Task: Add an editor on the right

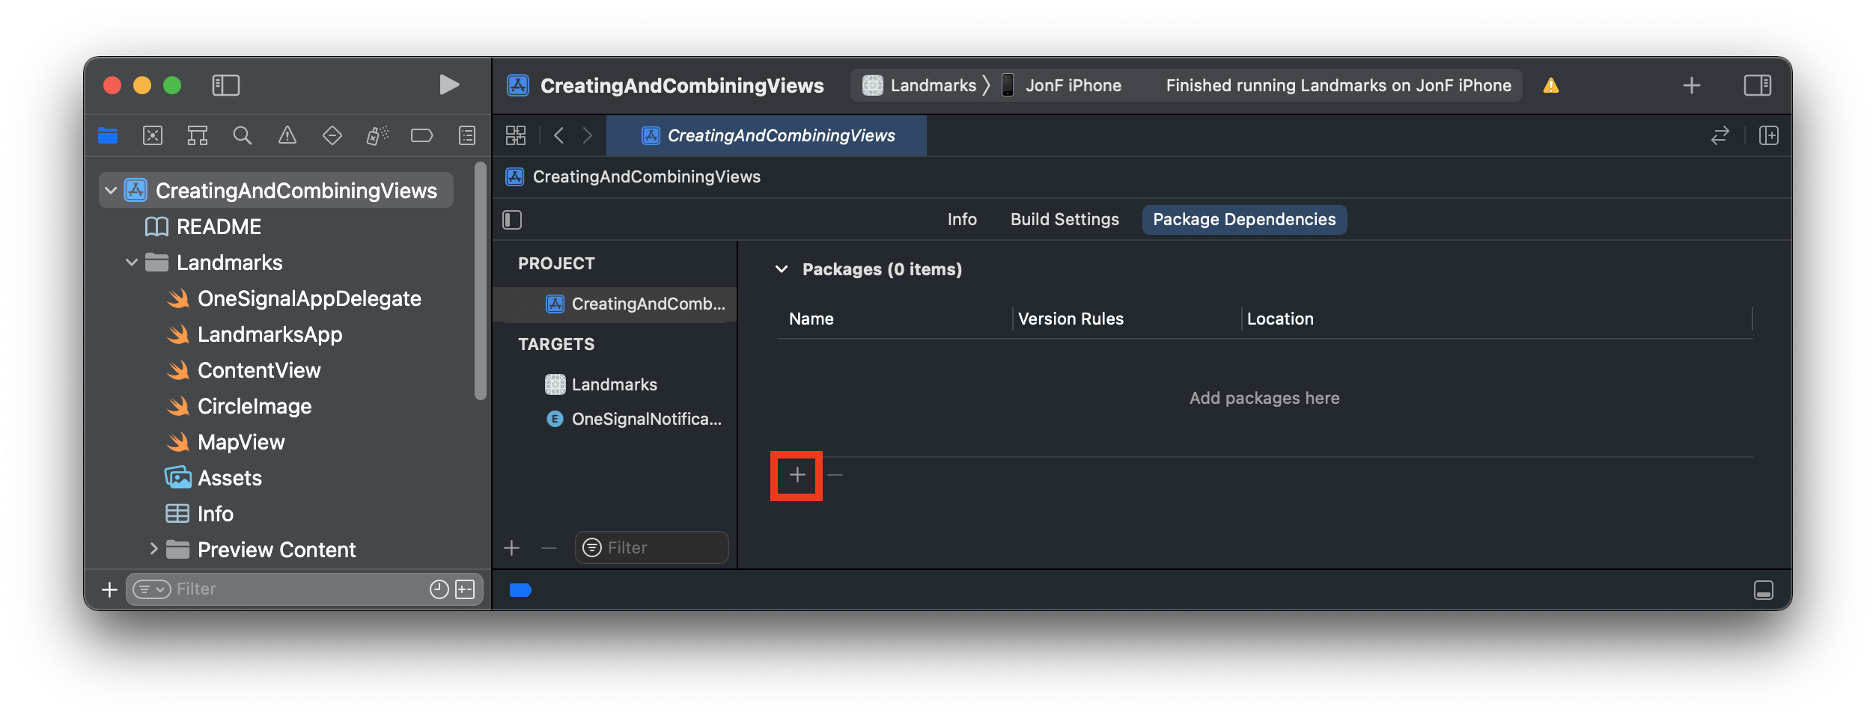Action: pyautogui.click(x=1769, y=135)
